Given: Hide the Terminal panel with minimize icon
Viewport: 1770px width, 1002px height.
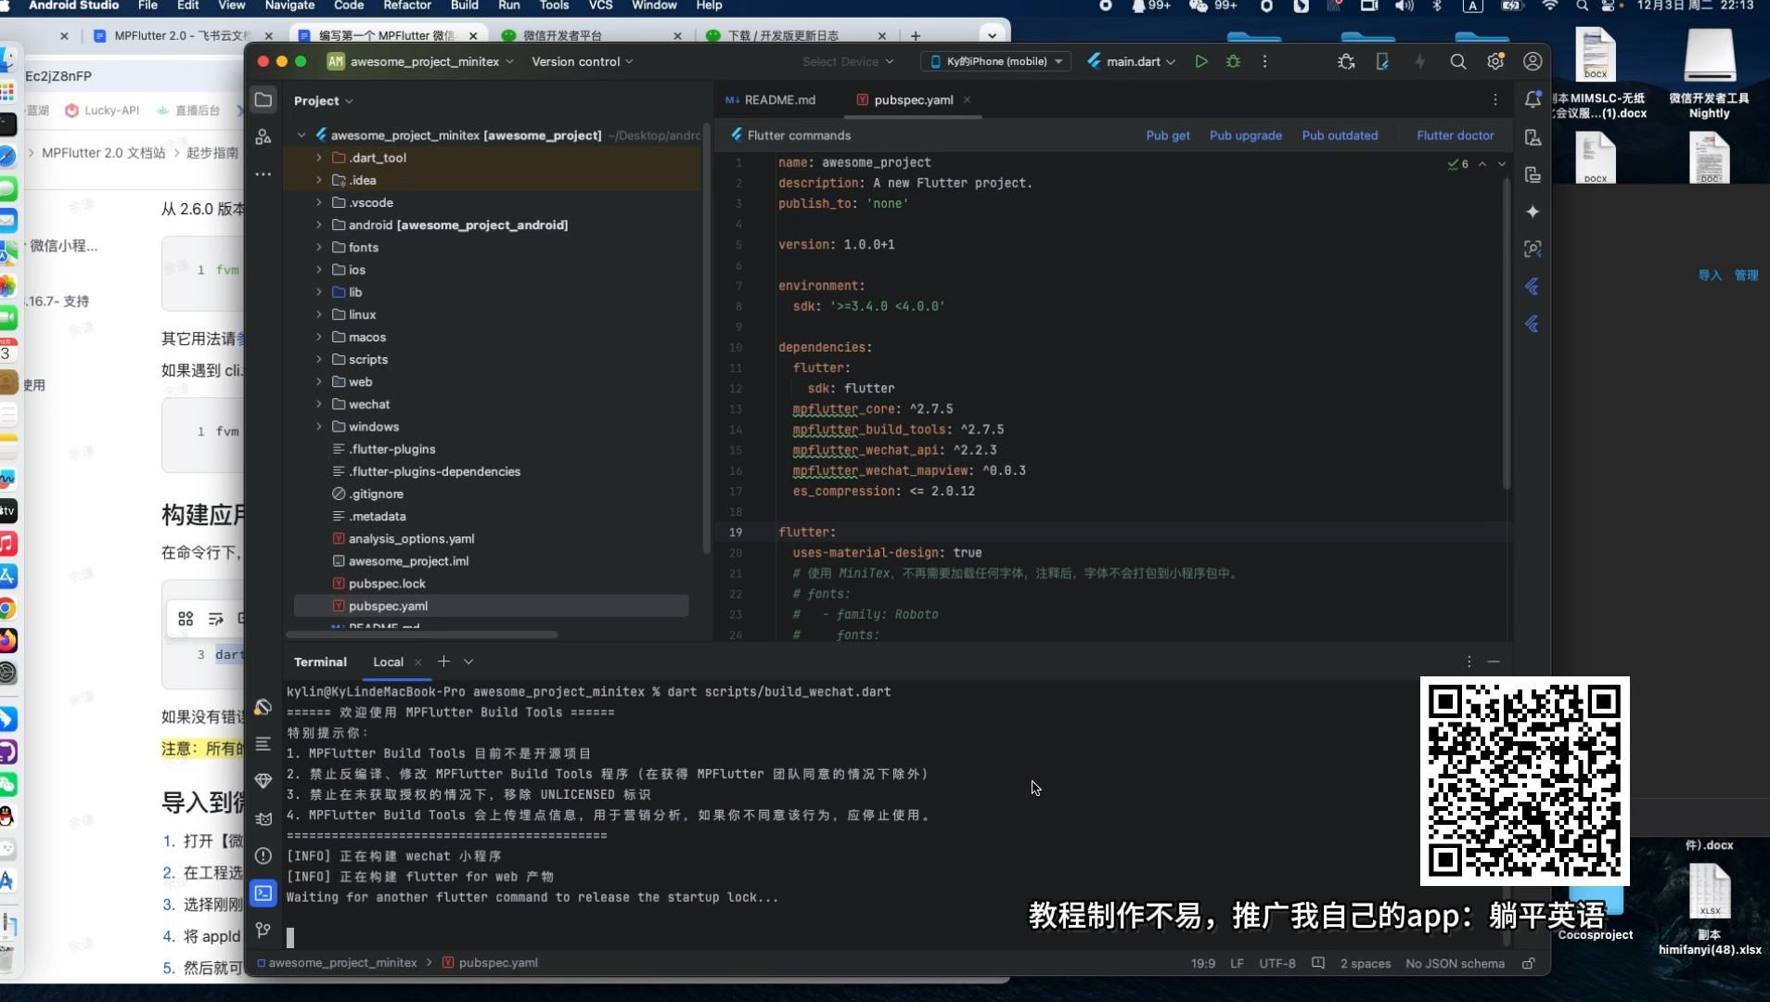Looking at the screenshot, I should [x=1494, y=662].
